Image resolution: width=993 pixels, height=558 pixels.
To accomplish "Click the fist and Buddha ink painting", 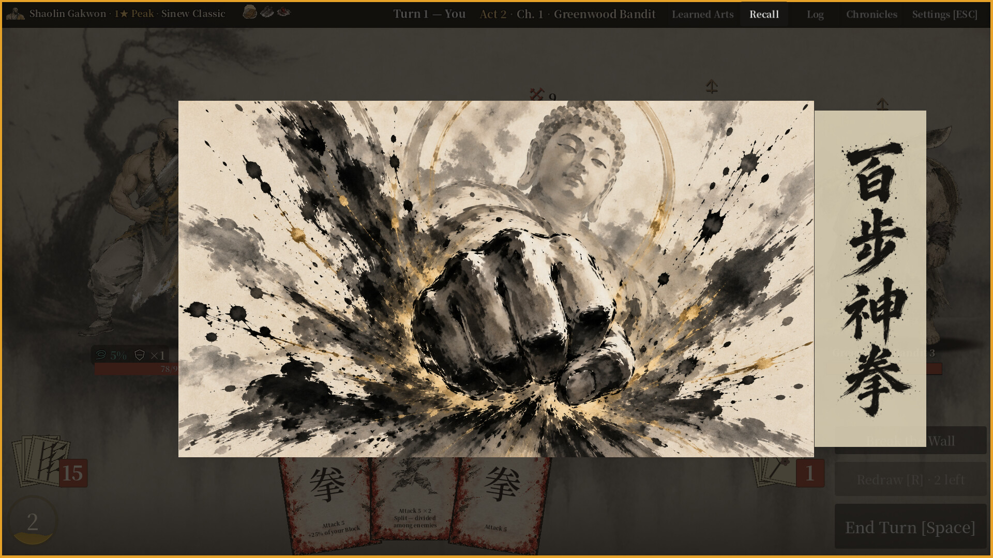I will [496, 279].
